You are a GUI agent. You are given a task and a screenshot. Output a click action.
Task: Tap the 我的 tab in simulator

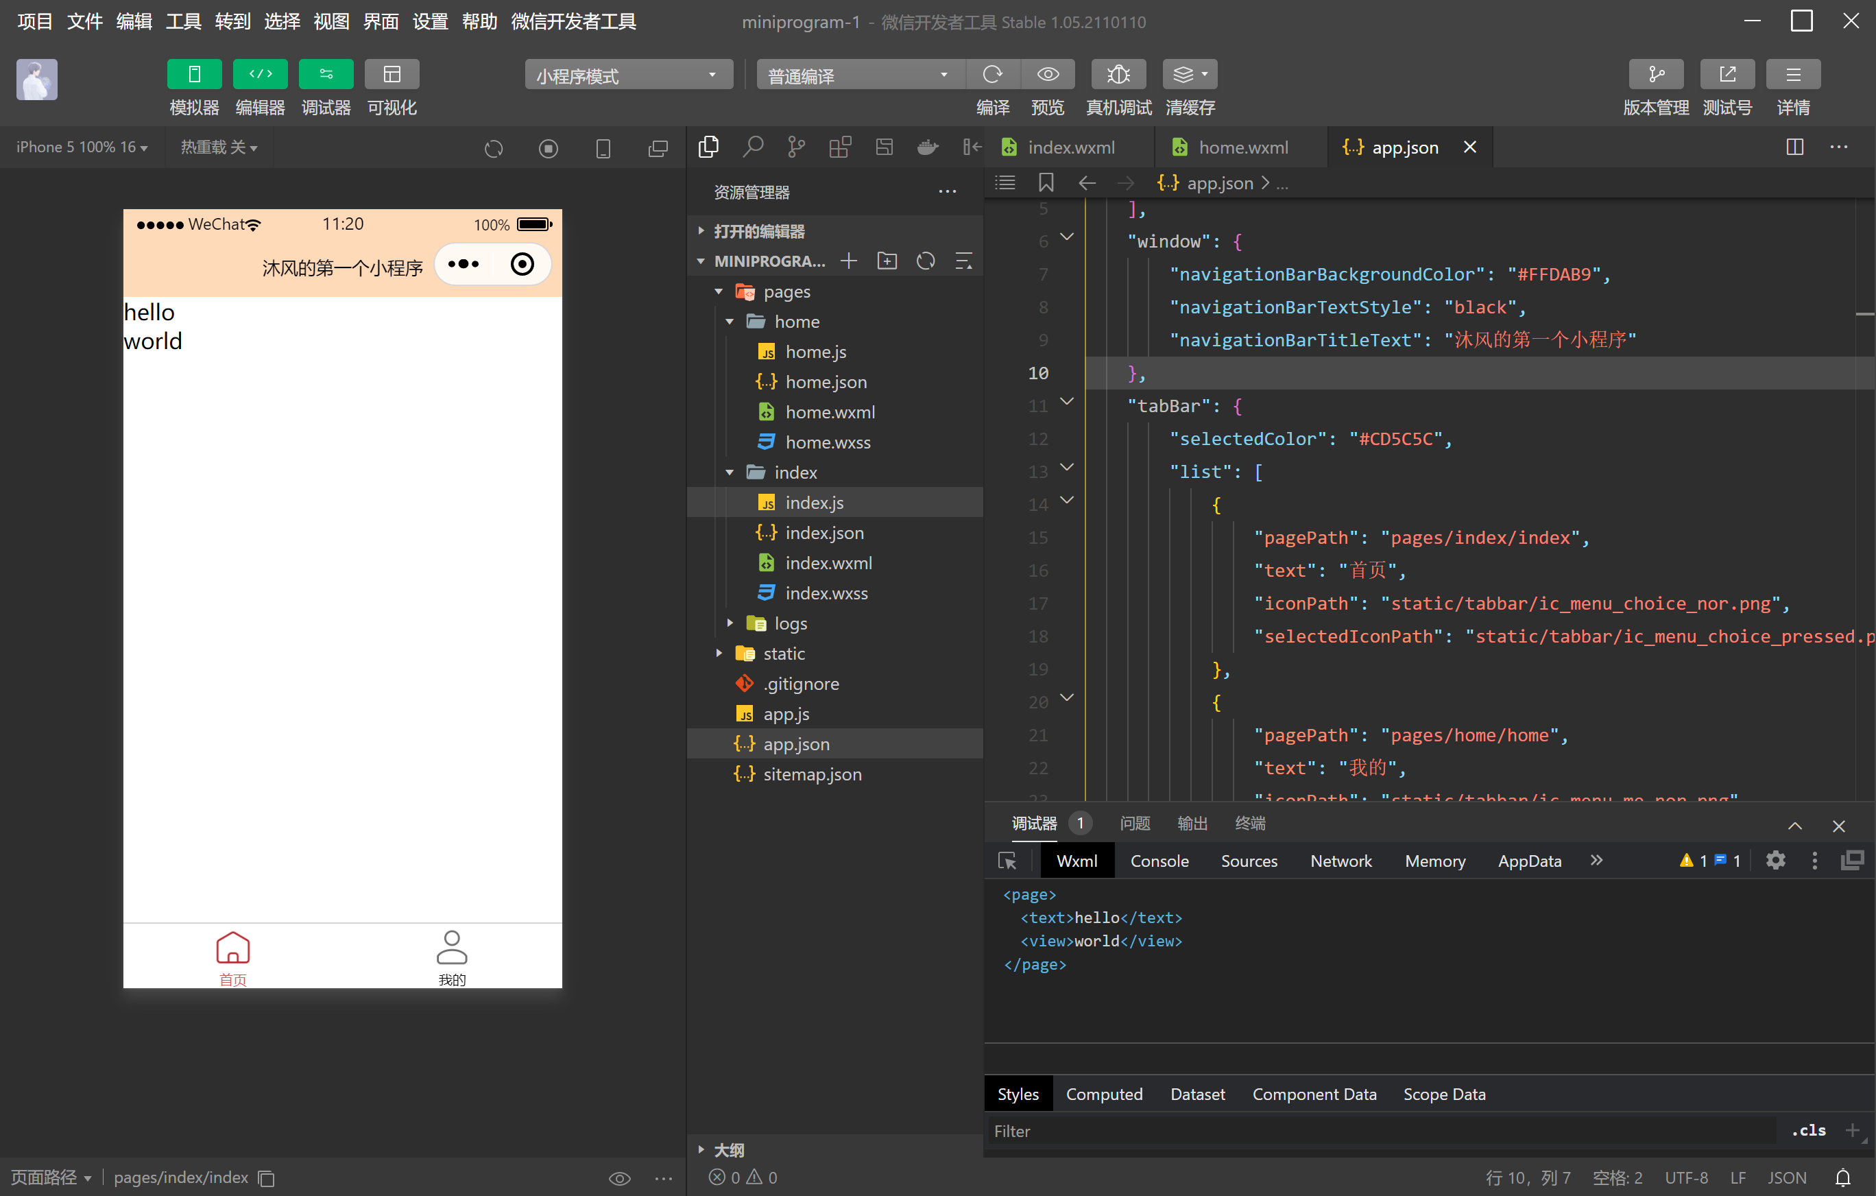(451, 957)
